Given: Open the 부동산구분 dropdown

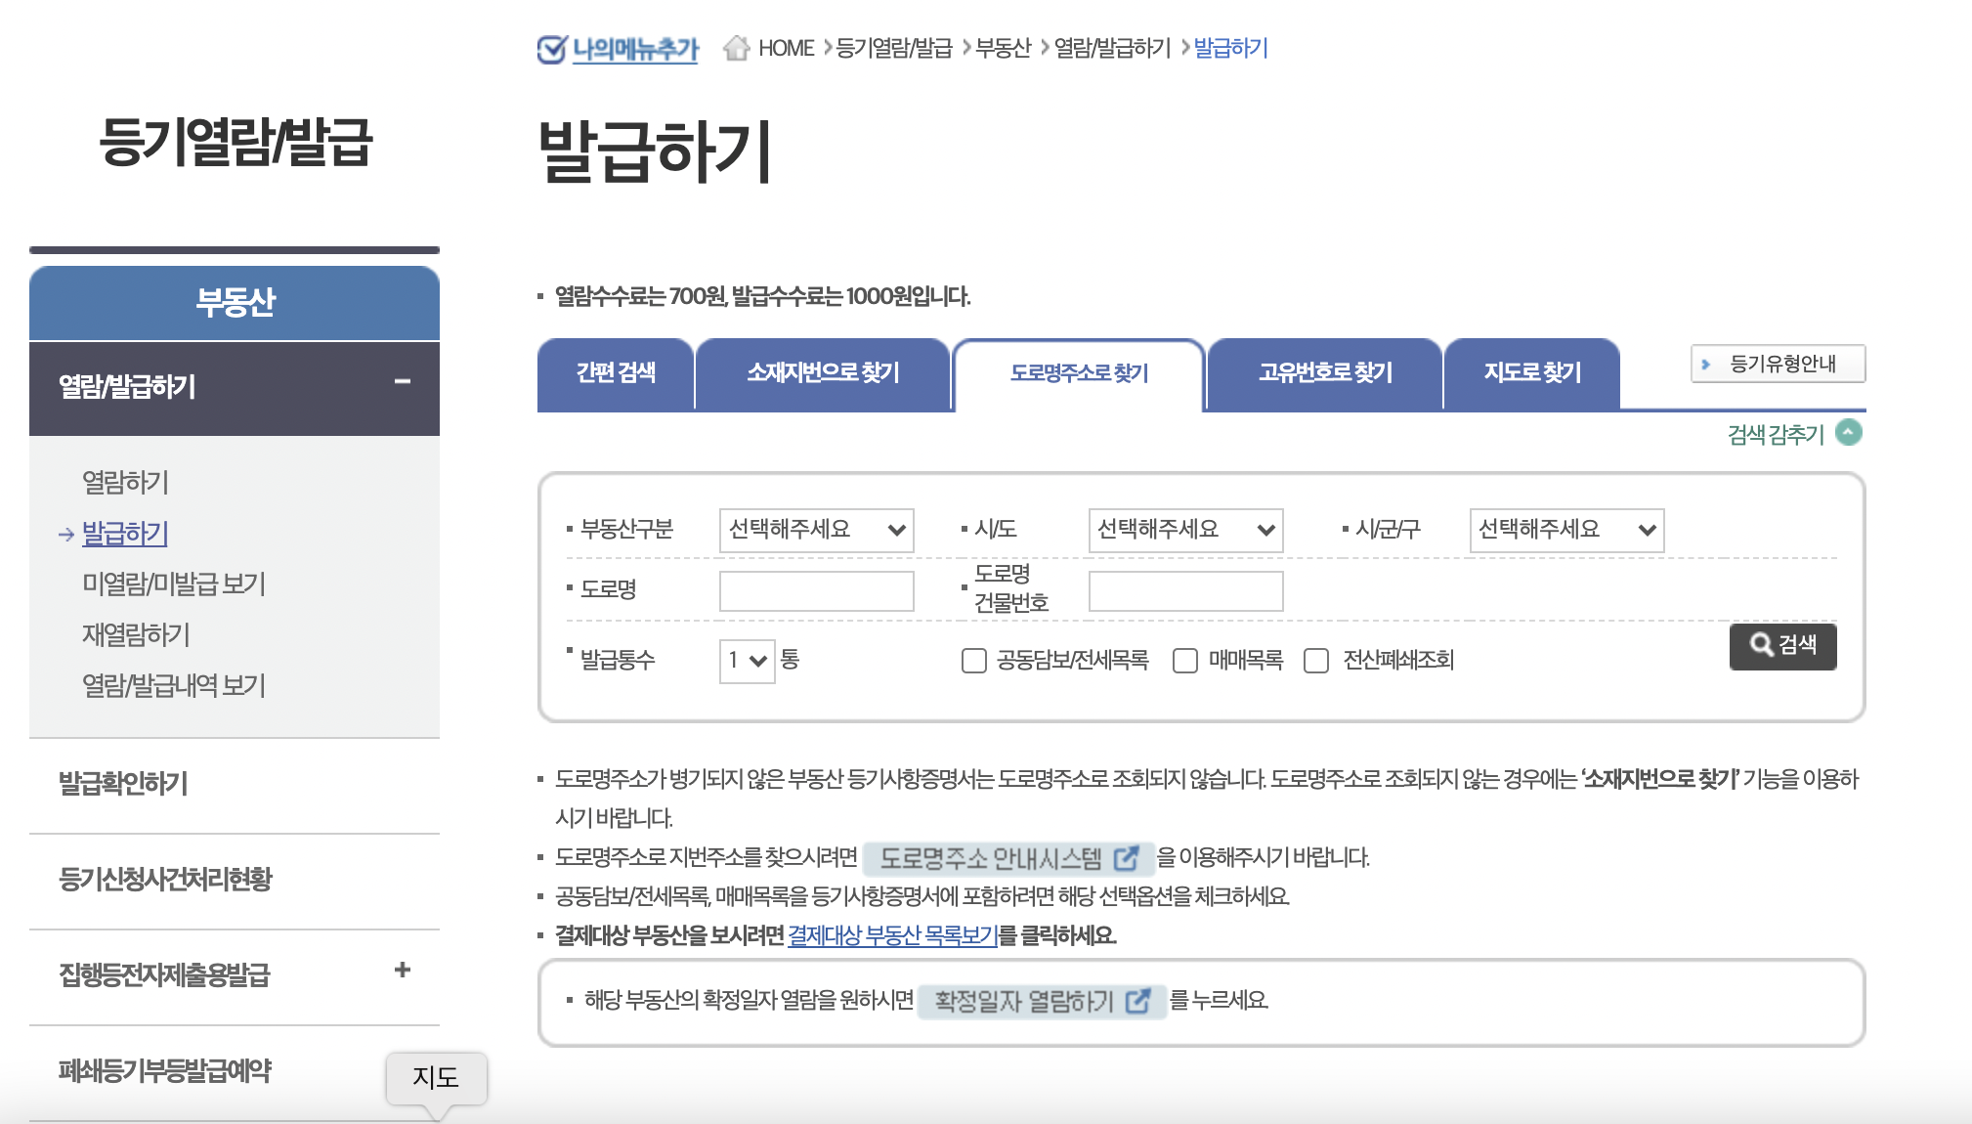Looking at the screenshot, I should point(817,531).
